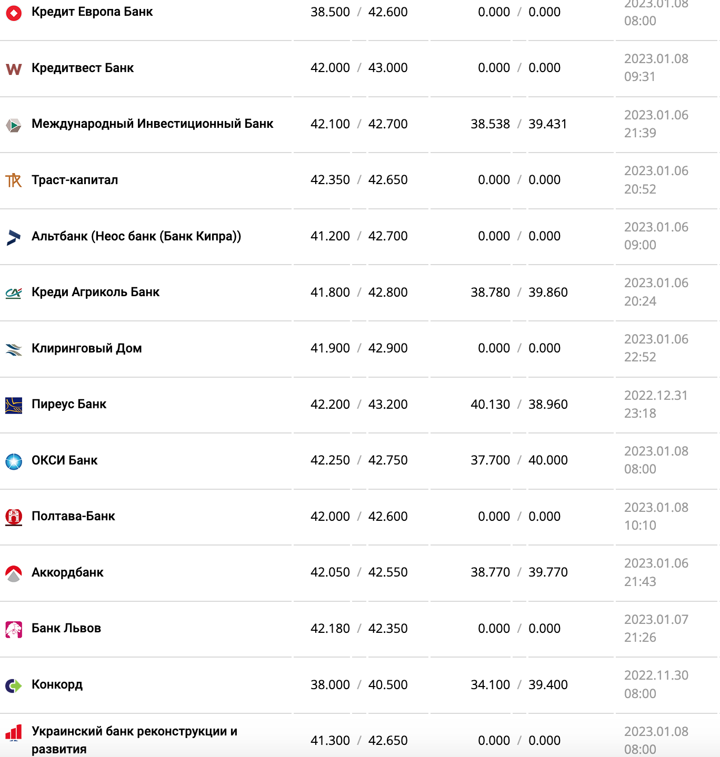Click the Кредитвест Банк W logo icon

14,69
